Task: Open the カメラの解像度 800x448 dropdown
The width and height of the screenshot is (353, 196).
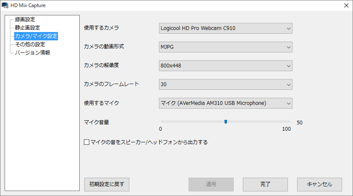Action: [x=225, y=66]
